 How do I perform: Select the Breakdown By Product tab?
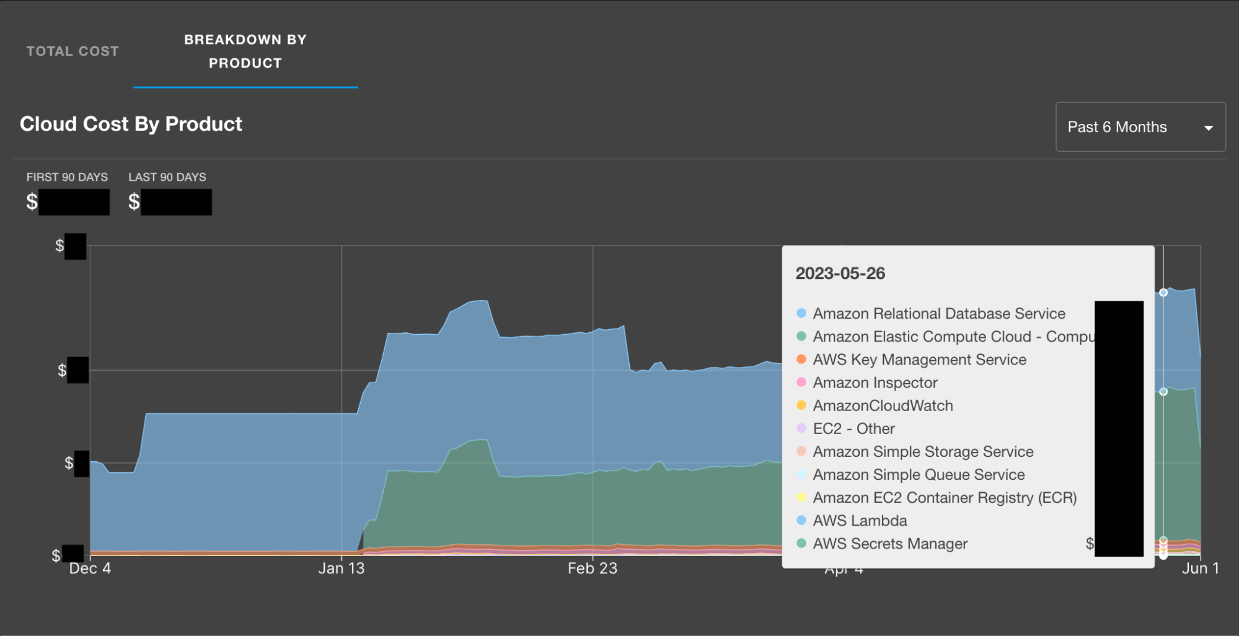245,51
